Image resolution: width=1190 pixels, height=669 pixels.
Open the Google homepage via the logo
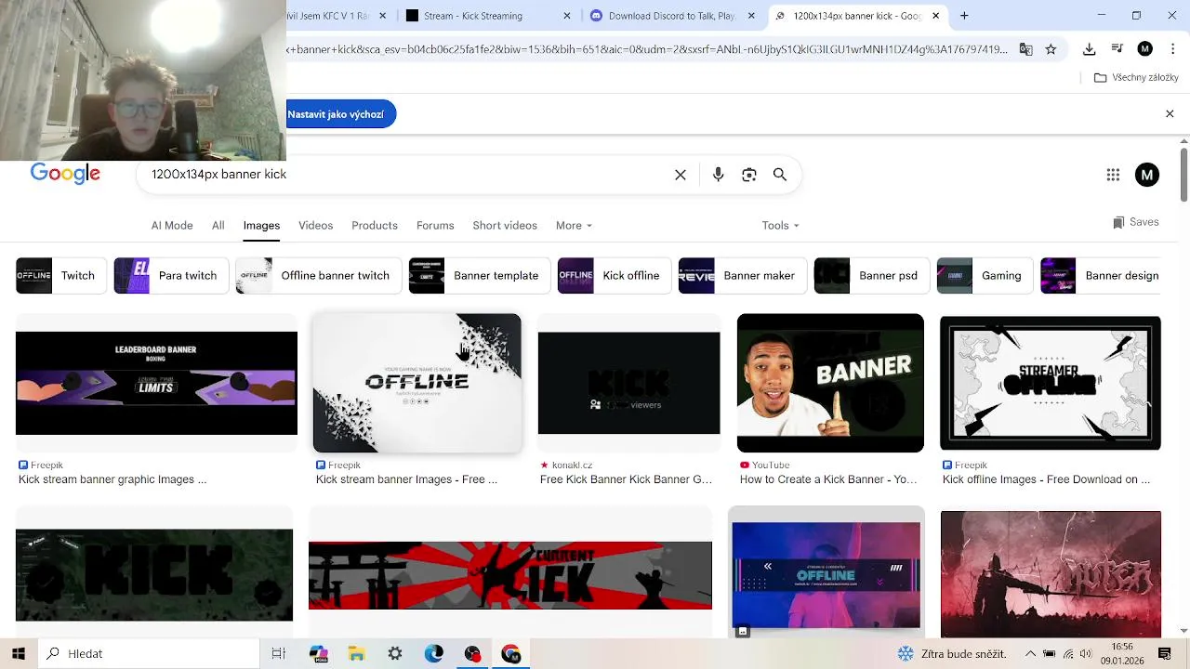click(65, 174)
